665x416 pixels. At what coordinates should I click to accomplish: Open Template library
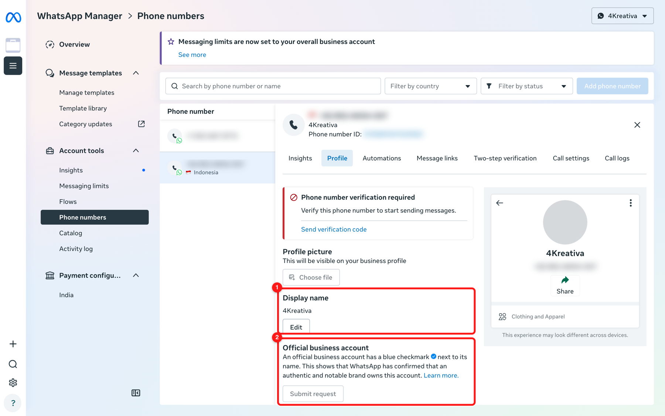[83, 108]
